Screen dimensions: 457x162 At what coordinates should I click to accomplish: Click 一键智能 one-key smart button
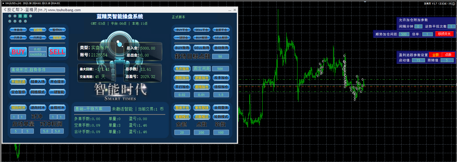click(57, 92)
